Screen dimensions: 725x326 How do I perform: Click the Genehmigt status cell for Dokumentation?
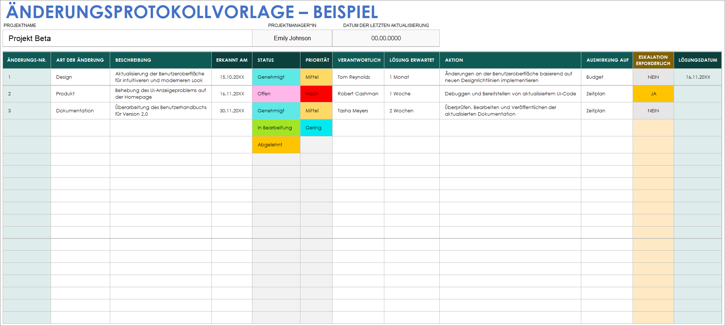tap(276, 111)
